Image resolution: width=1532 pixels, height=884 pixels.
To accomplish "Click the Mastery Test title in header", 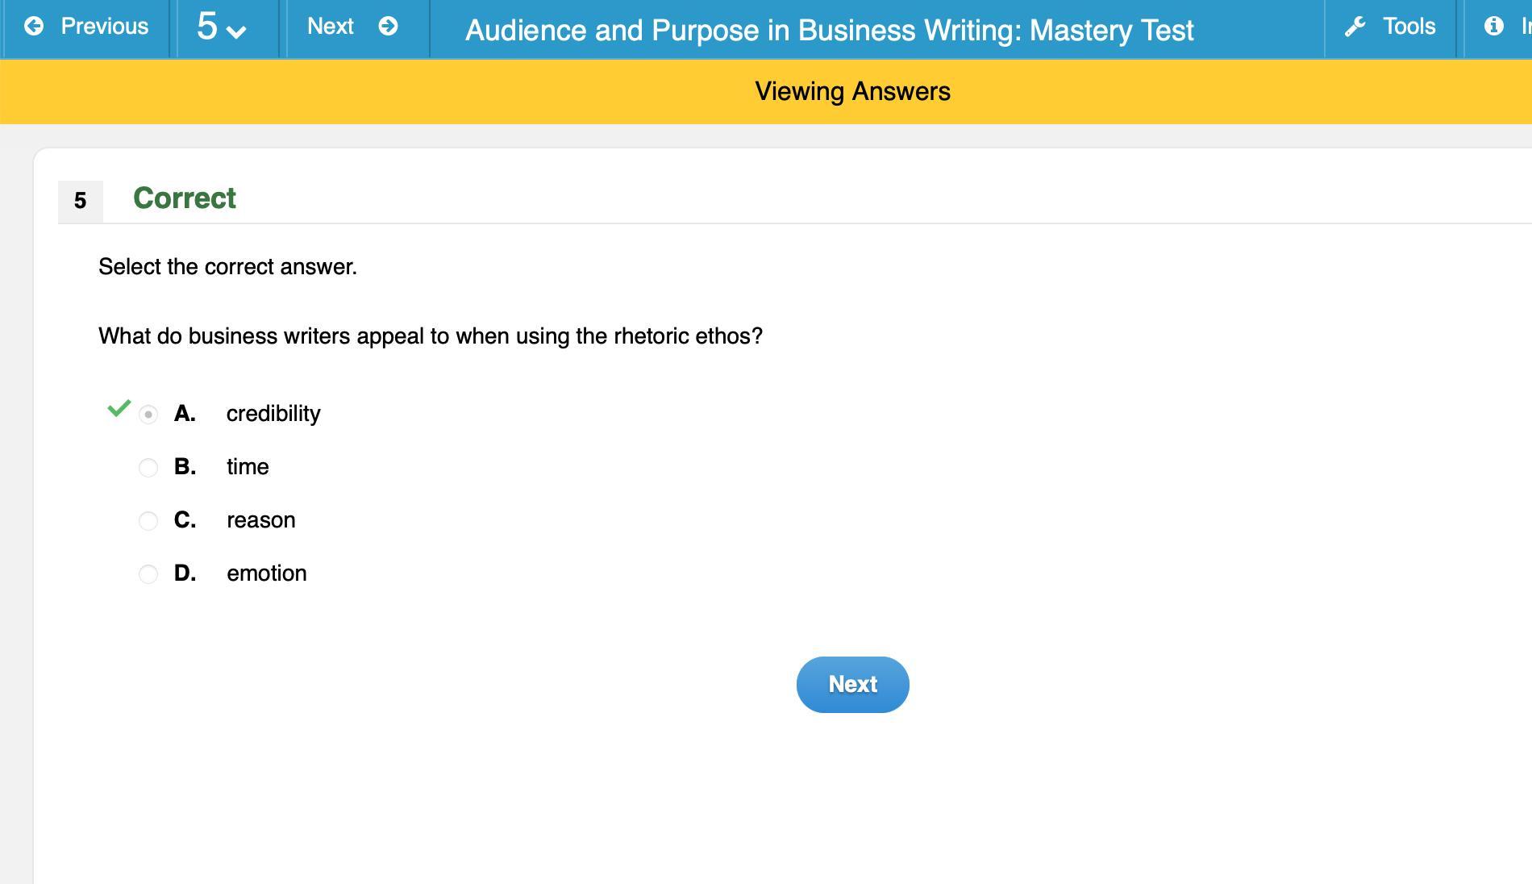I will click(829, 31).
